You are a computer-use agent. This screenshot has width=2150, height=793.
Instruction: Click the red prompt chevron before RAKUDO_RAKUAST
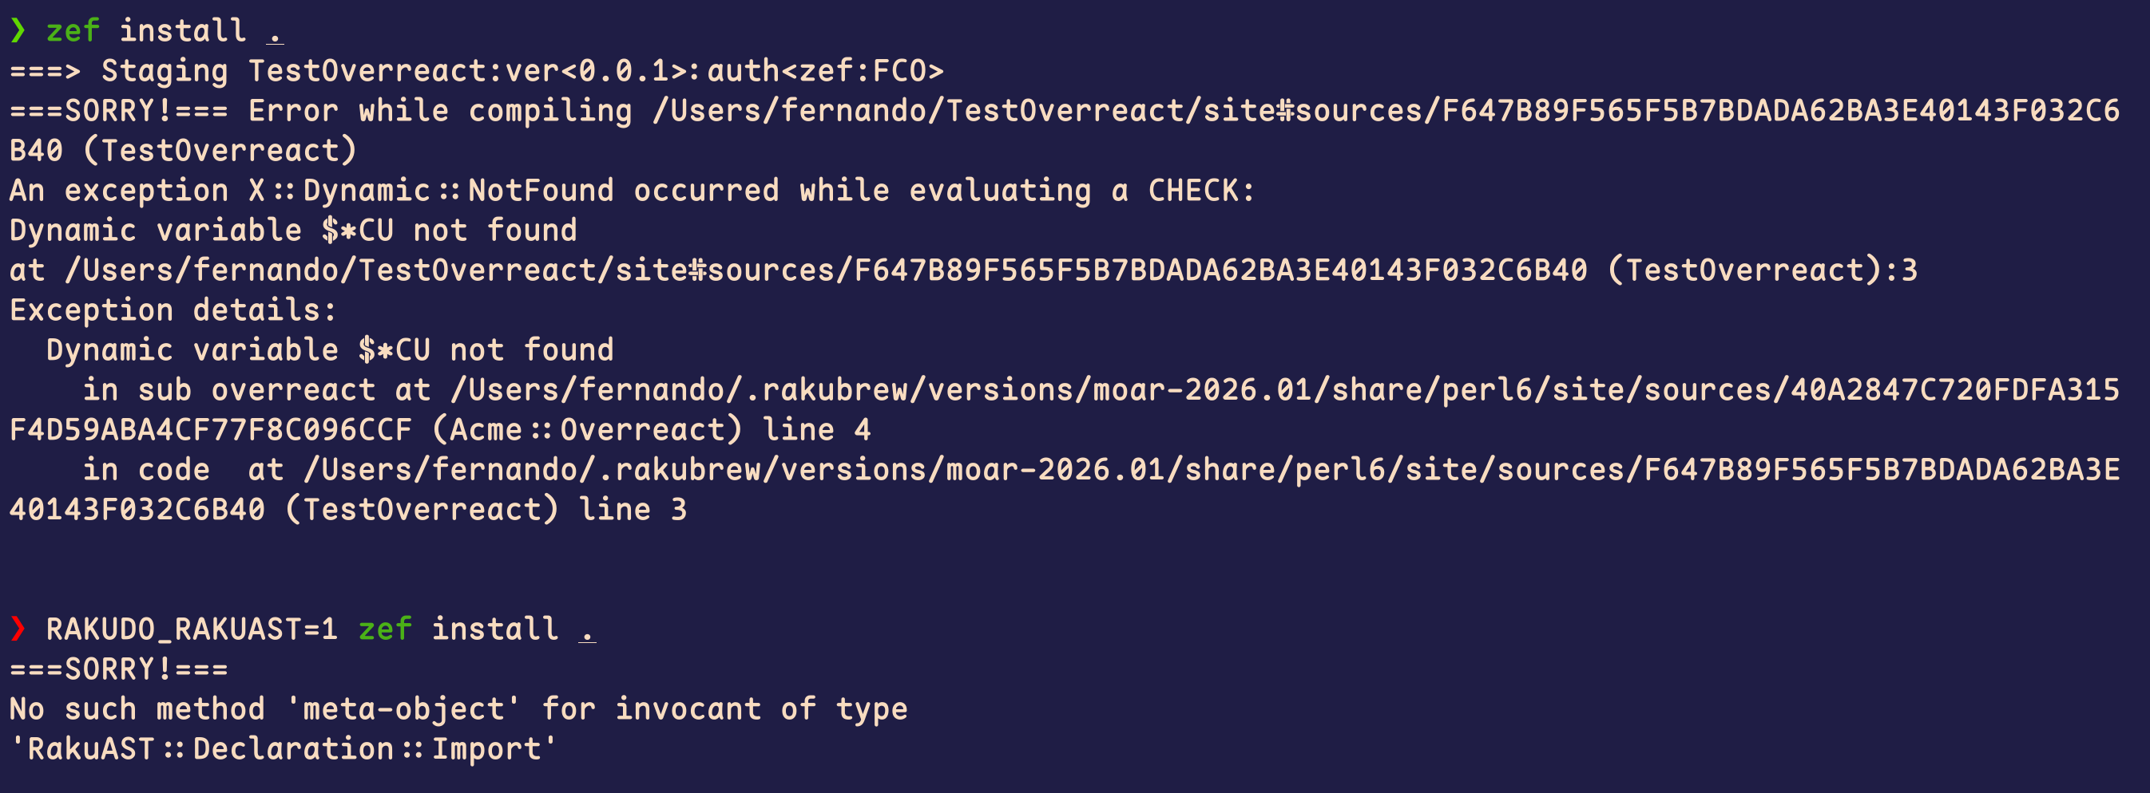click(x=18, y=629)
